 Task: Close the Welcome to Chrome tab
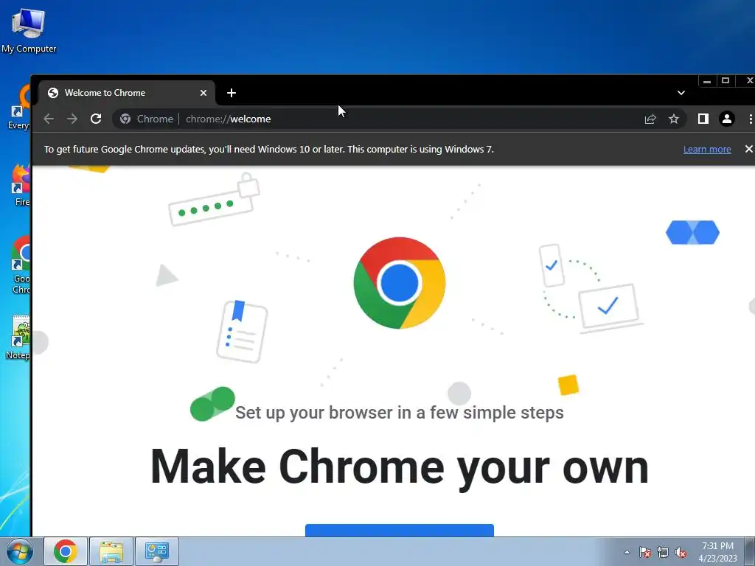click(203, 93)
